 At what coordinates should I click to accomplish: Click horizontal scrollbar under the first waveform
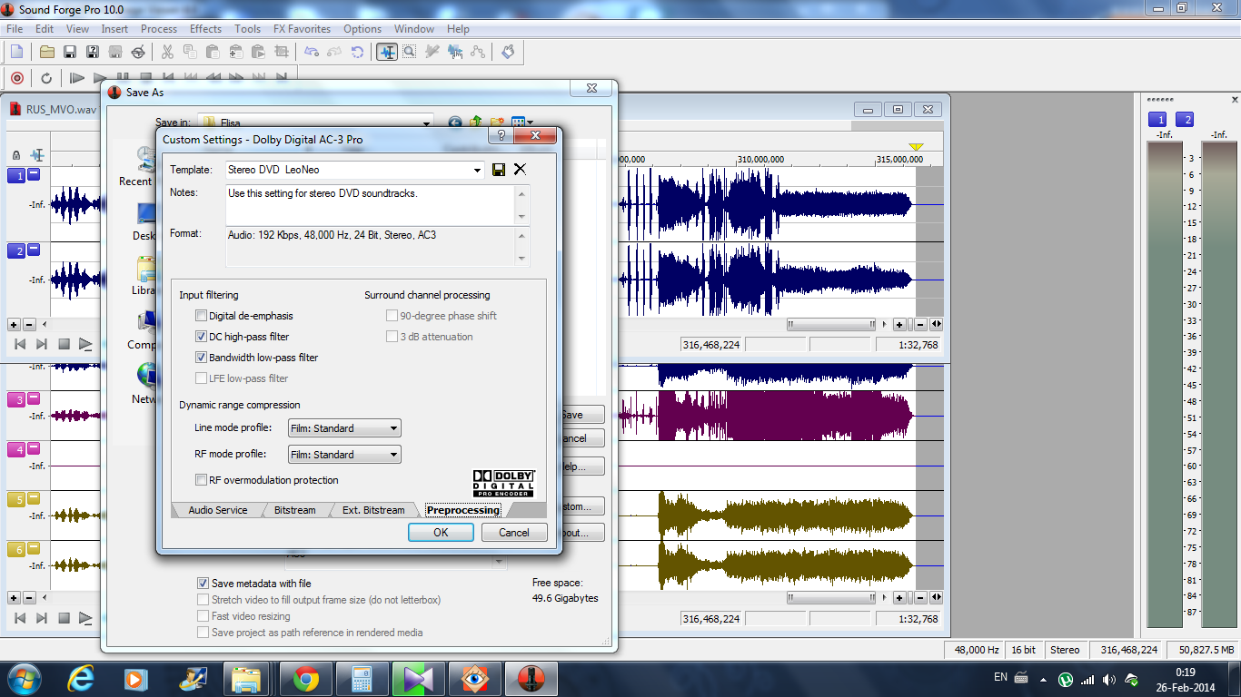[x=831, y=324]
